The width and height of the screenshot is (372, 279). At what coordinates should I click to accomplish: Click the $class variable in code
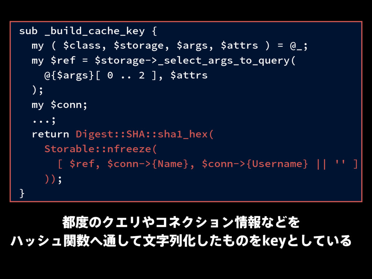coord(82,45)
